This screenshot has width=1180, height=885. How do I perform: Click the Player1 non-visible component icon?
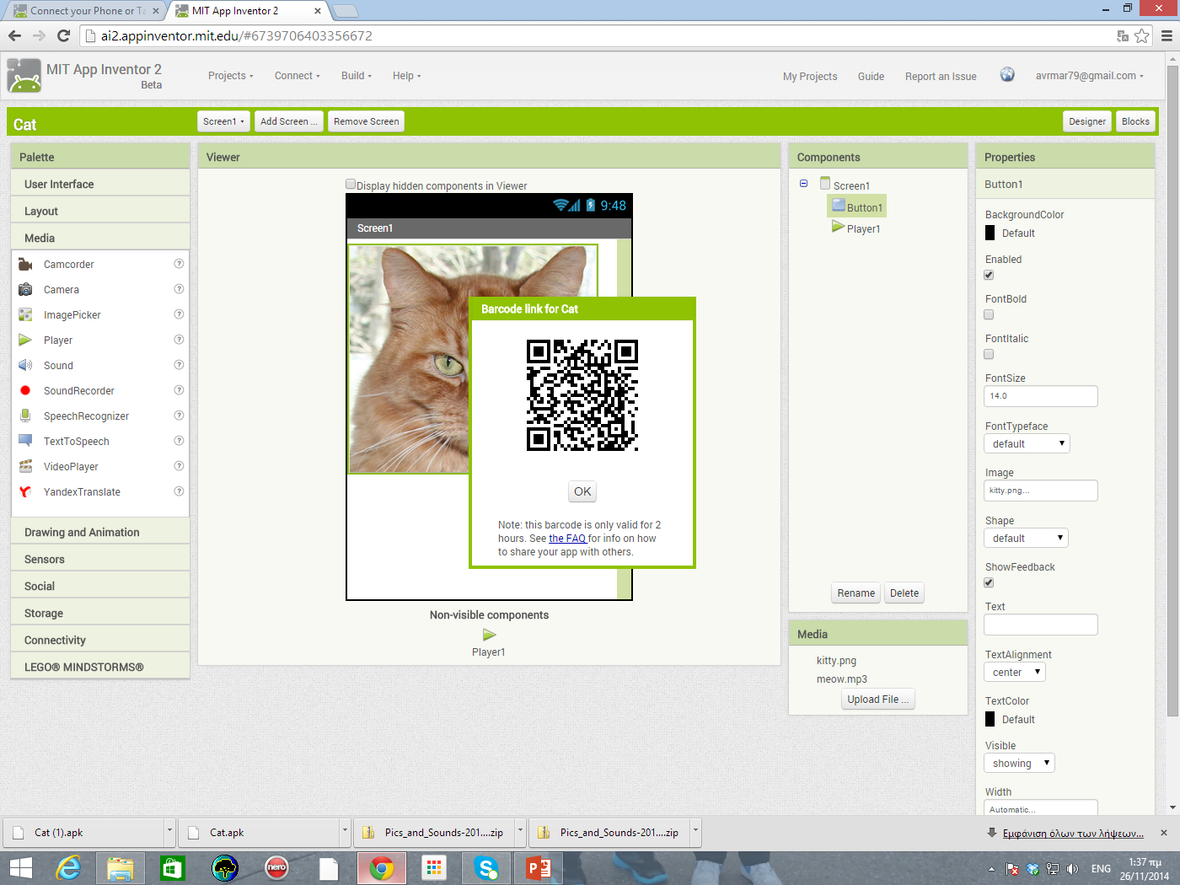[x=489, y=635]
